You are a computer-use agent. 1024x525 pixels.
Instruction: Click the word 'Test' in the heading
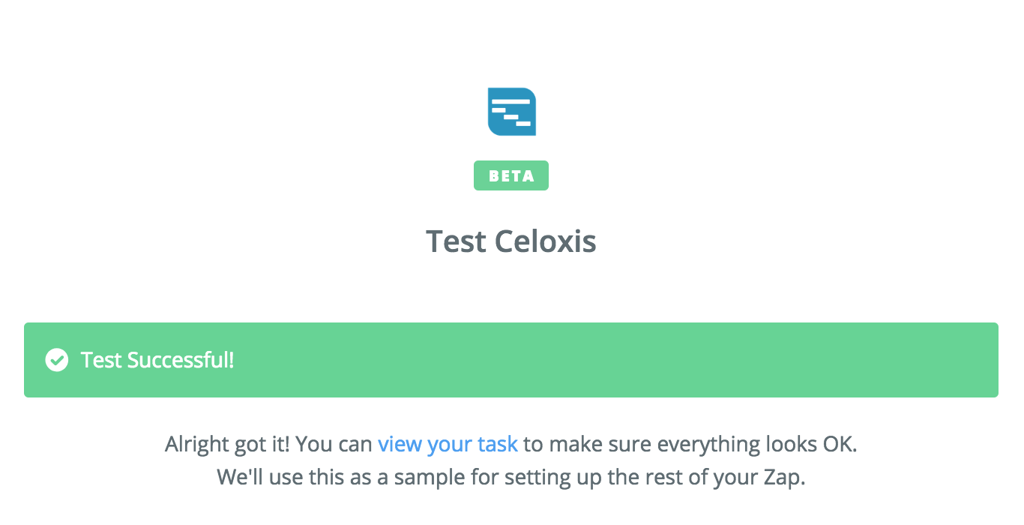pos(456,241)
